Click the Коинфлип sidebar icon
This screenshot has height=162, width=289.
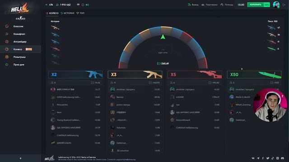click(x=7, y=34)
